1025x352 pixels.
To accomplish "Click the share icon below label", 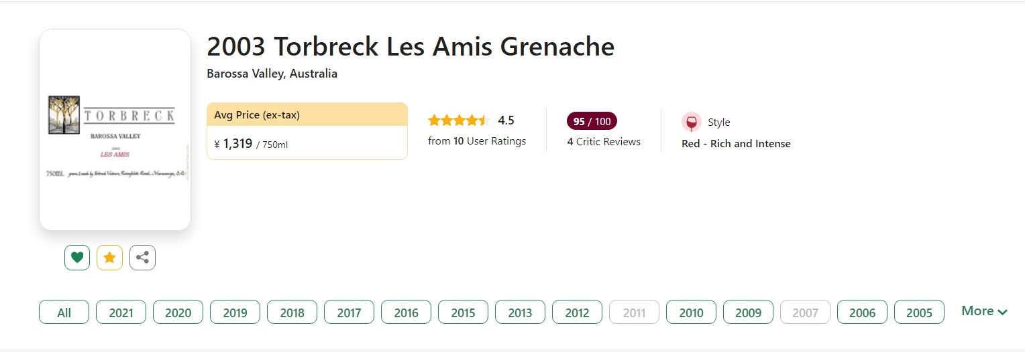I will pos(142,258).
